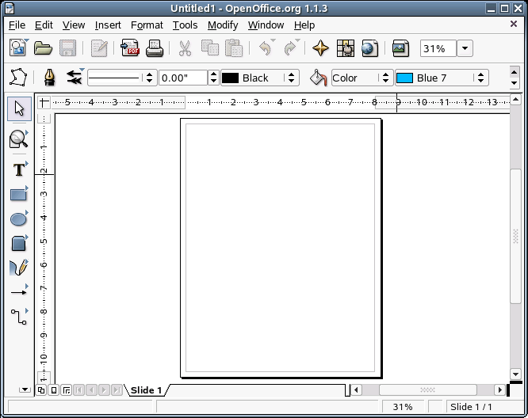This screenshot has width=528, height=418.
Task: Open the File menu
Action: click(x=17, y=25)
